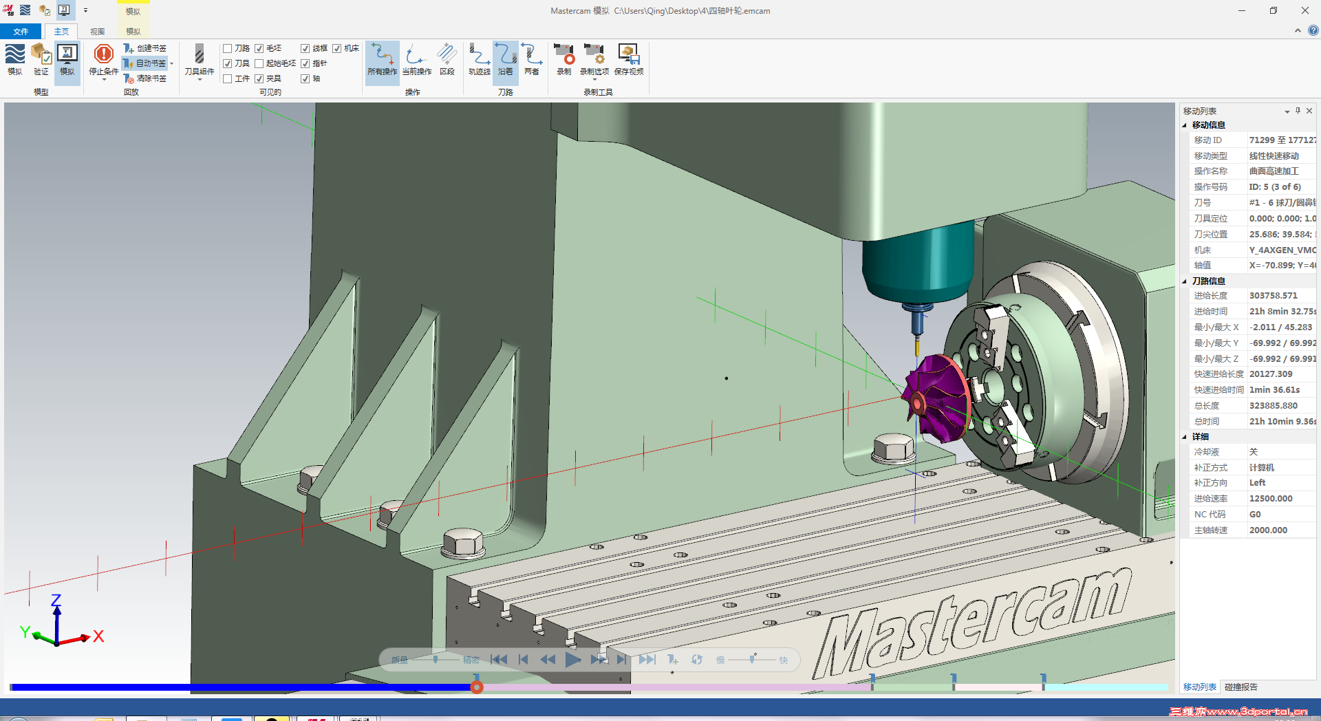Enable the 刀路 toolpath checkbox
The image size is (1321, 721).
click(x=228, y=48)
